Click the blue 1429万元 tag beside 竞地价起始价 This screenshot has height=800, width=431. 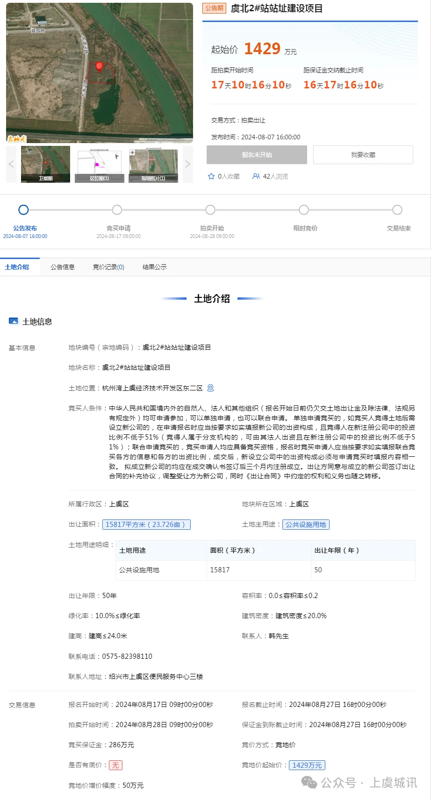point(307,765)
